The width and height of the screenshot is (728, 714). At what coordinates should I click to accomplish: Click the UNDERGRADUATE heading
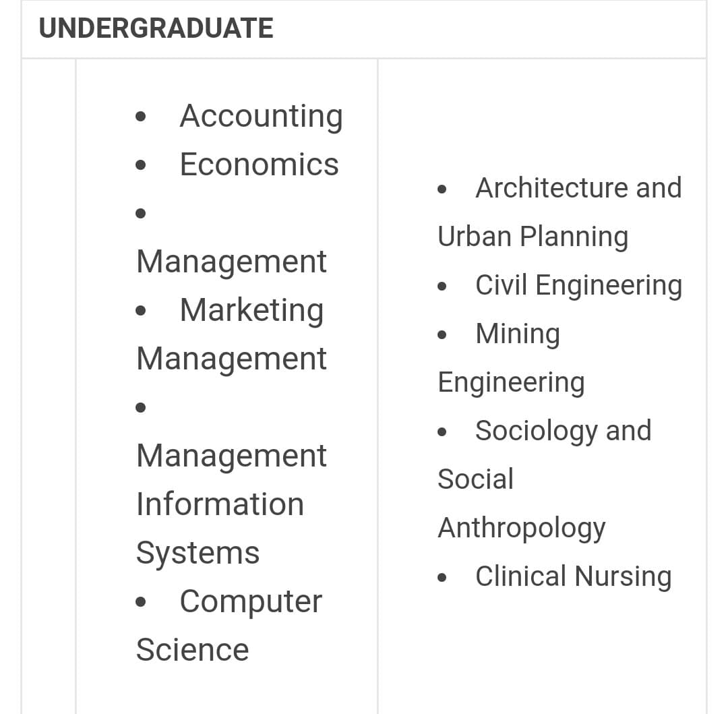156,28
